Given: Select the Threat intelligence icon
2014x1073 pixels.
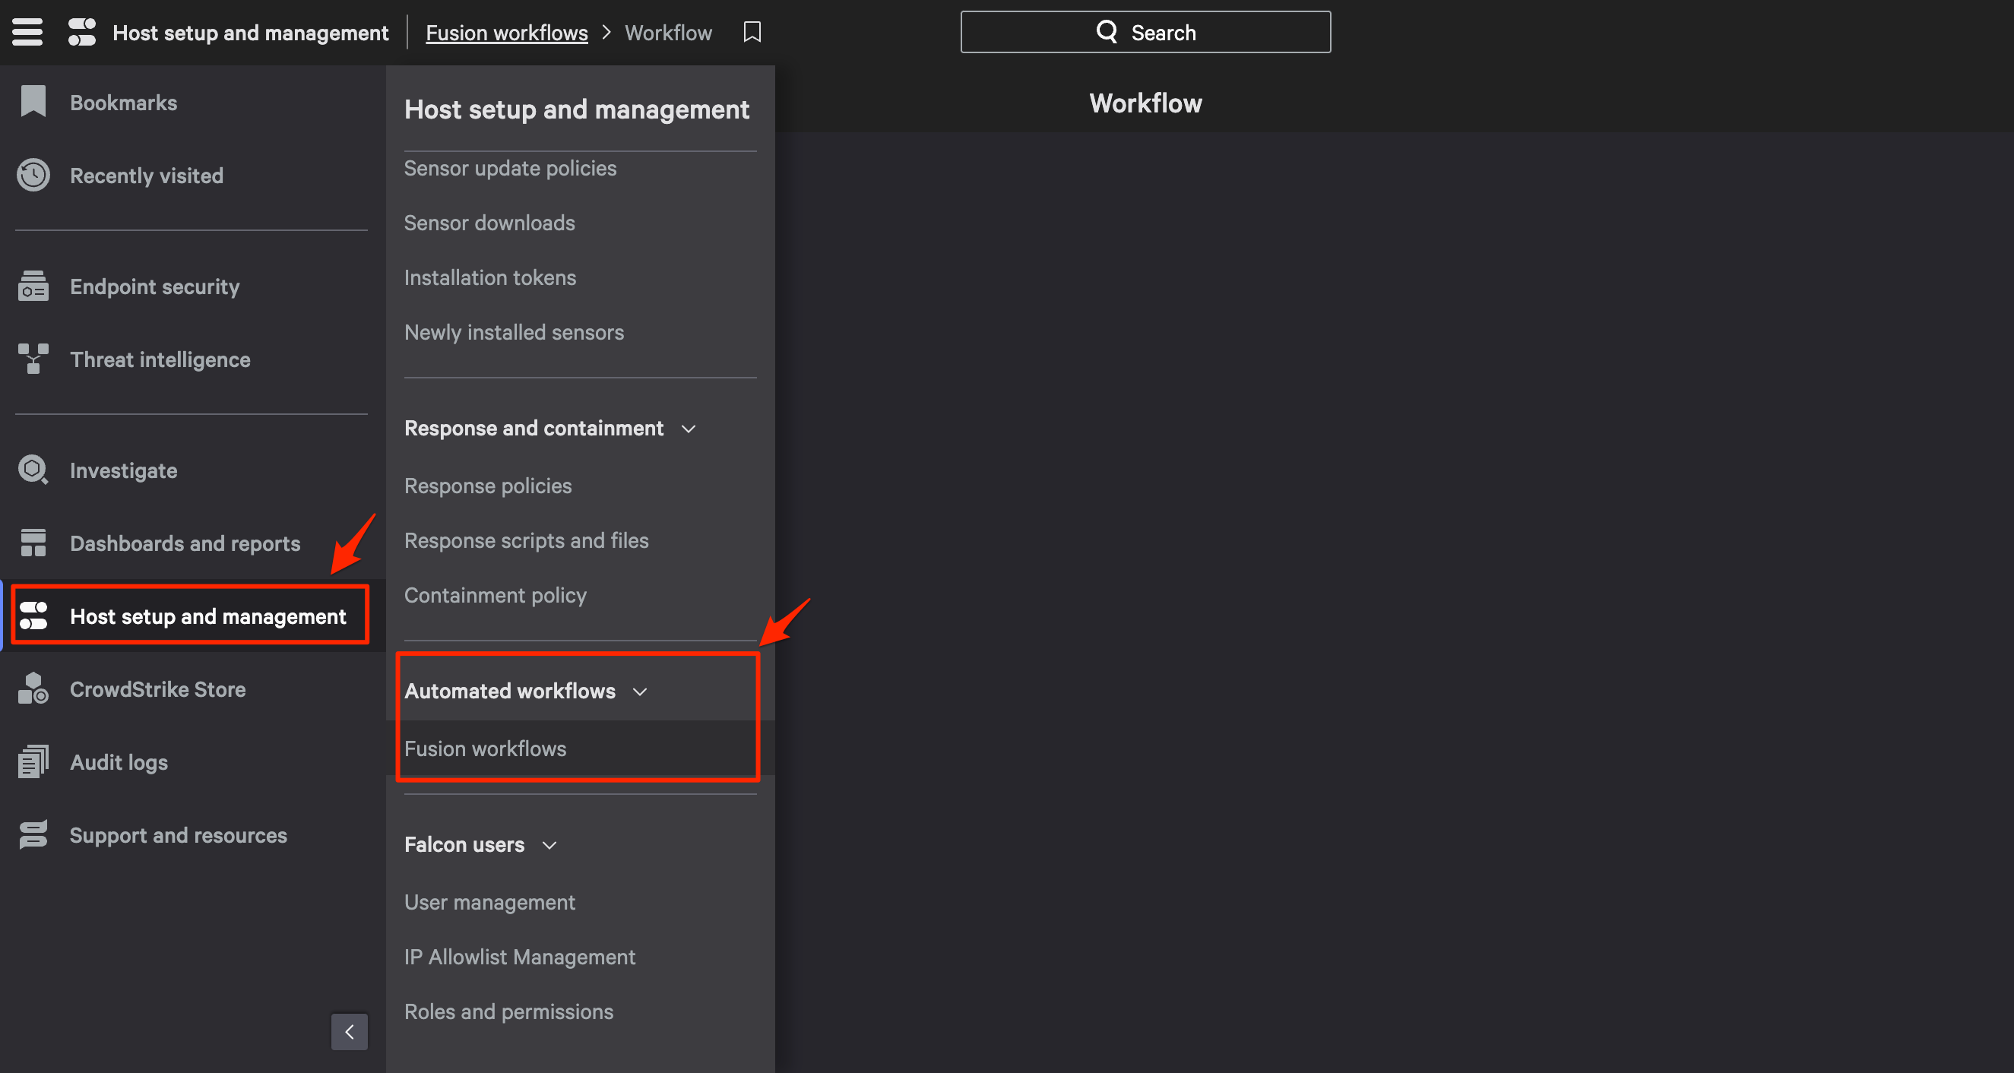Looking at the screenshot, I should (33, 359).
